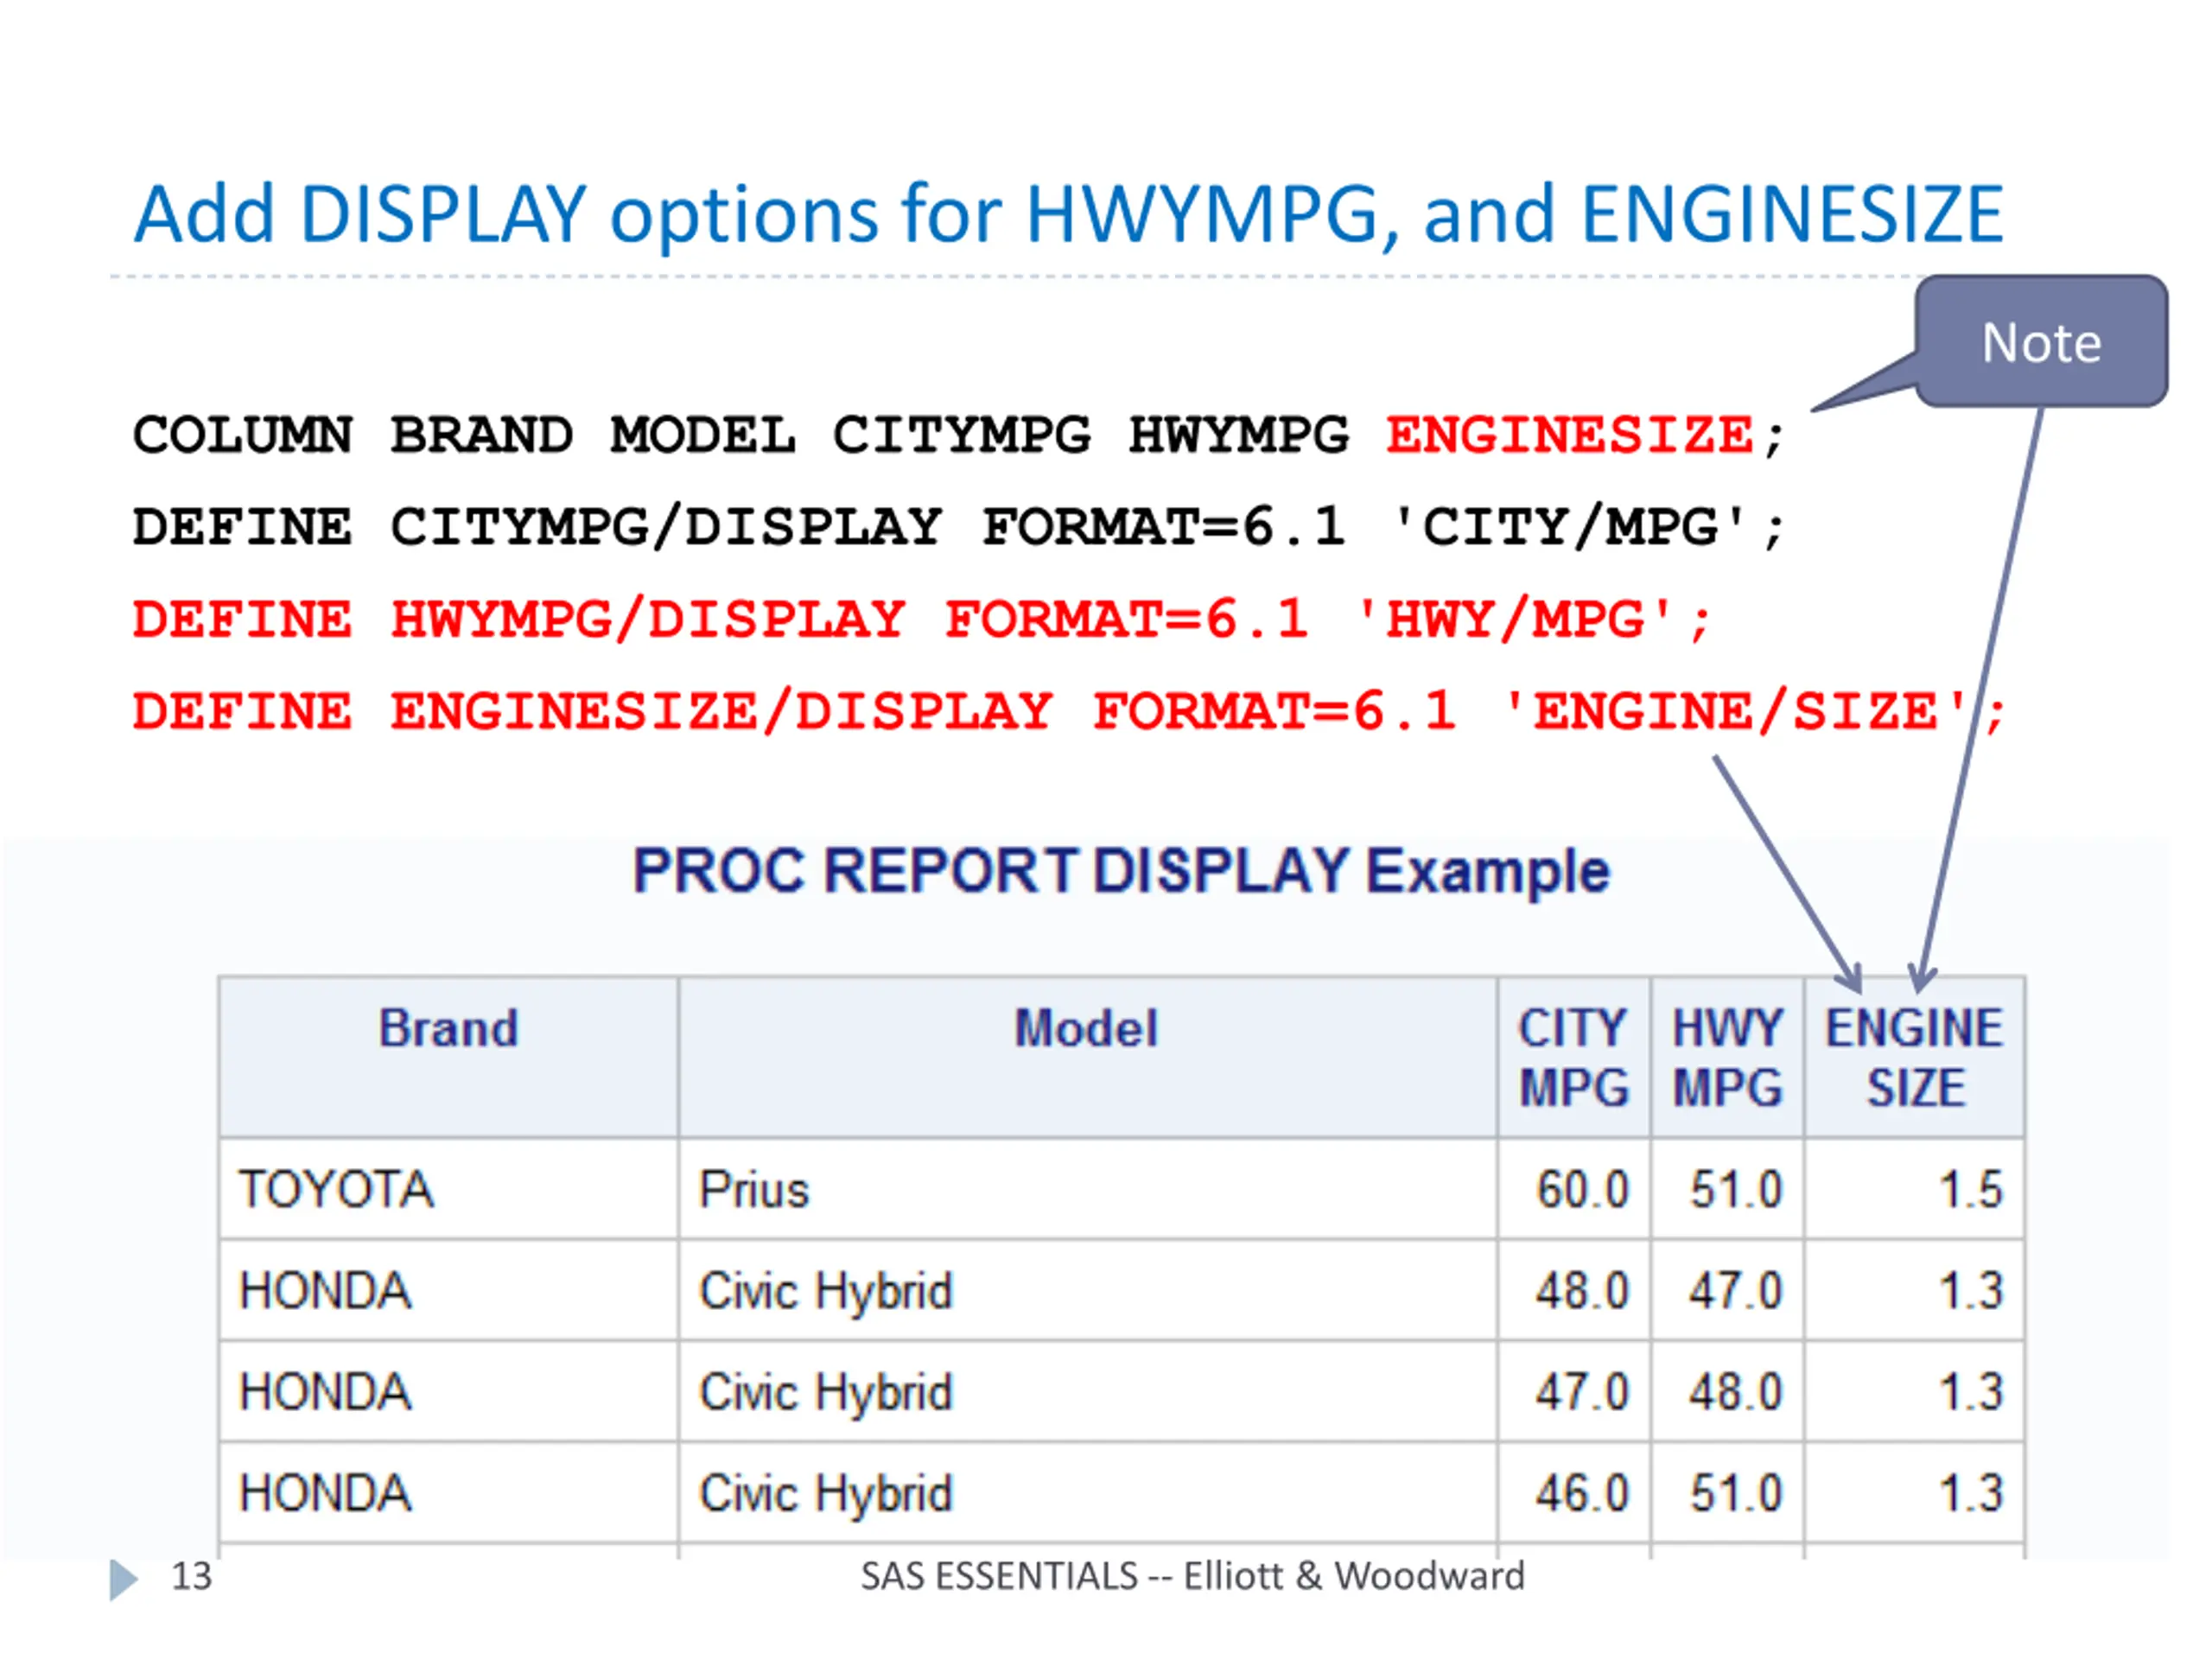Click the PROC REPORT DISPLAY Example heading
Image resolution: width=2212 pixels, height=1659 pixels.
[1121, 870]
